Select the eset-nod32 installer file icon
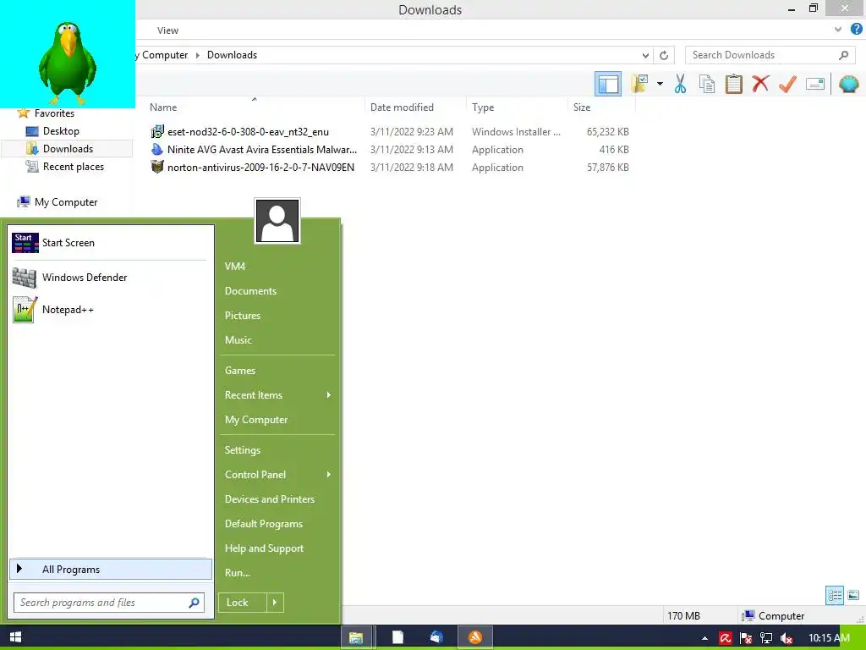Screen dimensions: 866x650 click(157, 131)
